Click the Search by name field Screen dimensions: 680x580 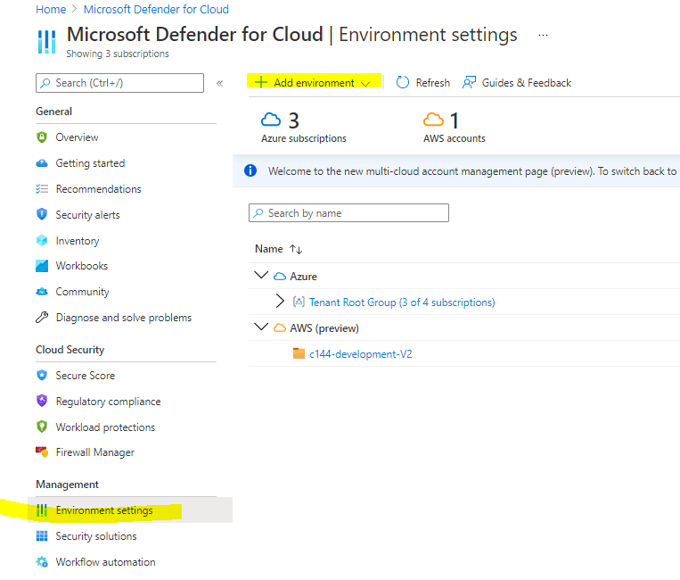tap(348, 213)
